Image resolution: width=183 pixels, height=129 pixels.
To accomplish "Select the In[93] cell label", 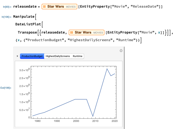I will coord(7,7).
